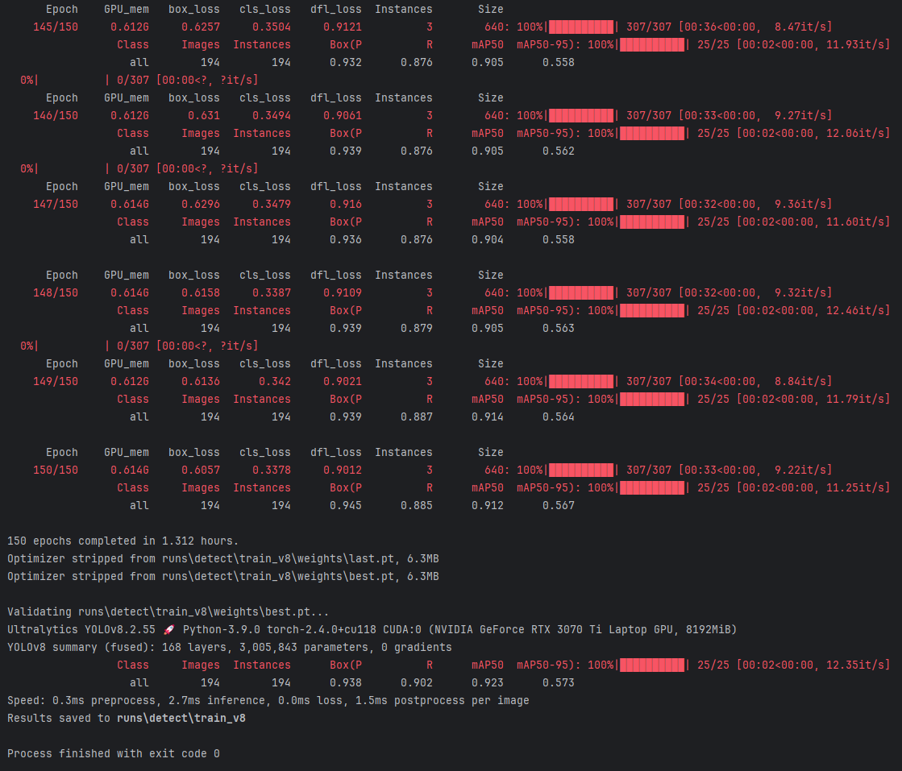Click box_loss value 0.6257
Screen dimensions: 902x771
click(201, 27)
